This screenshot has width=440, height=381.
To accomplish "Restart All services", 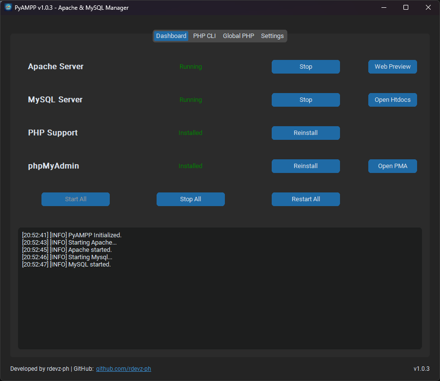I will point(305,199).
